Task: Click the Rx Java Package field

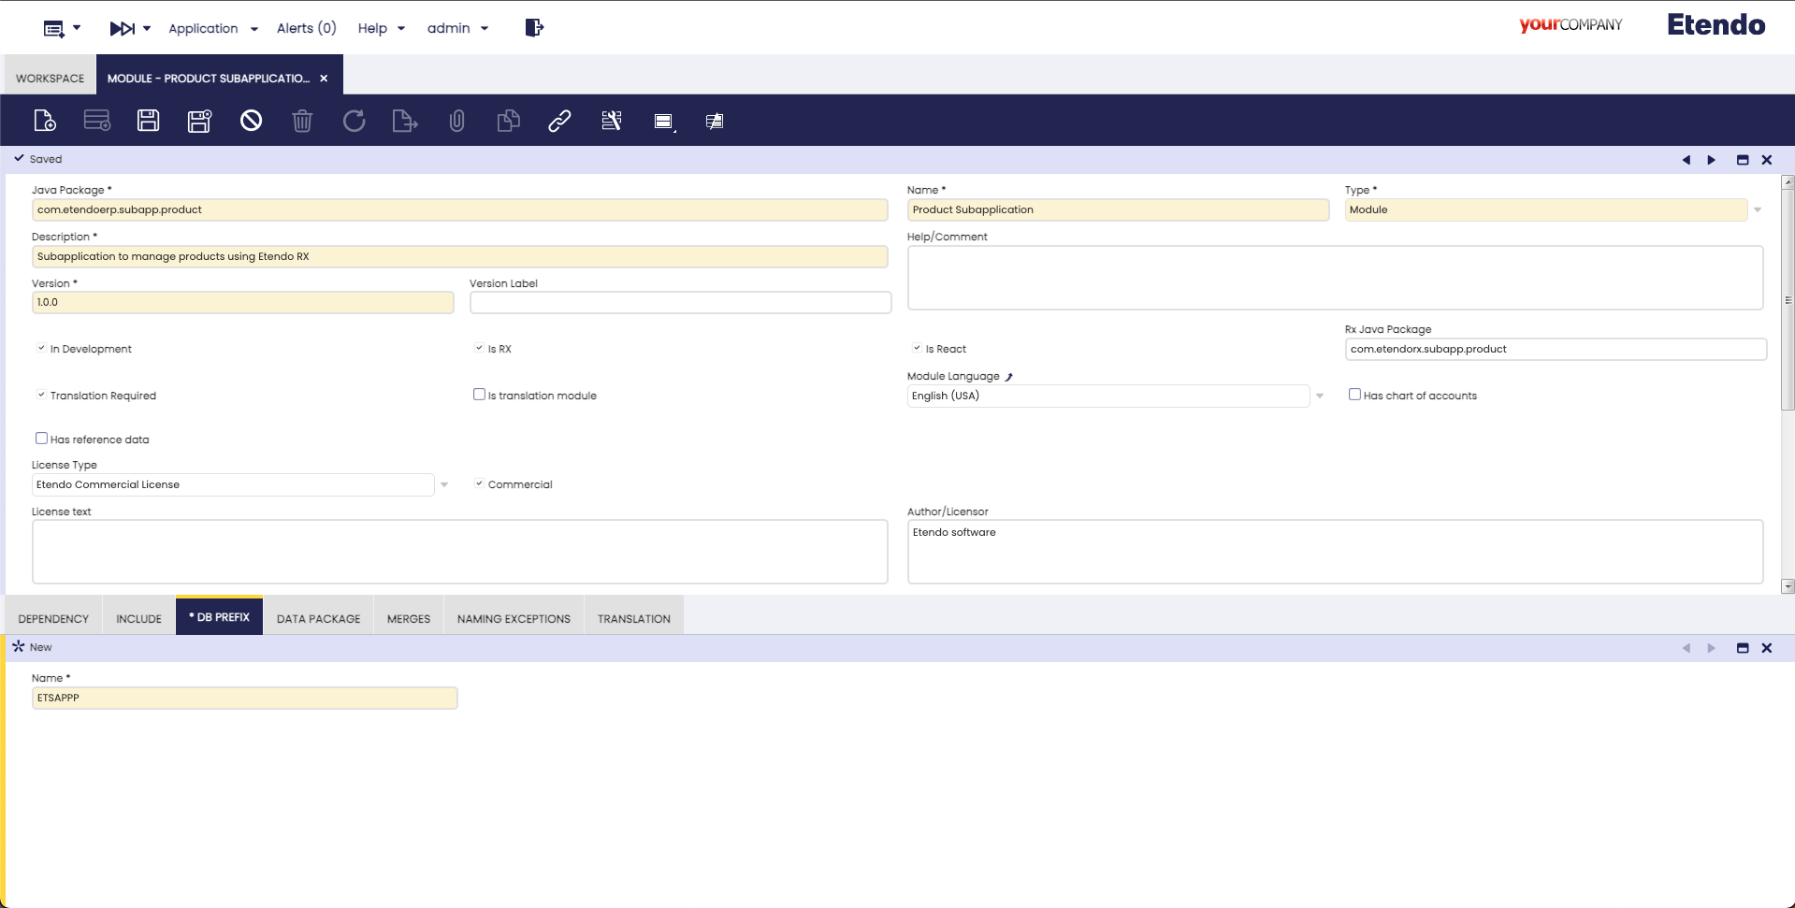Action: tap(1556, 350)
